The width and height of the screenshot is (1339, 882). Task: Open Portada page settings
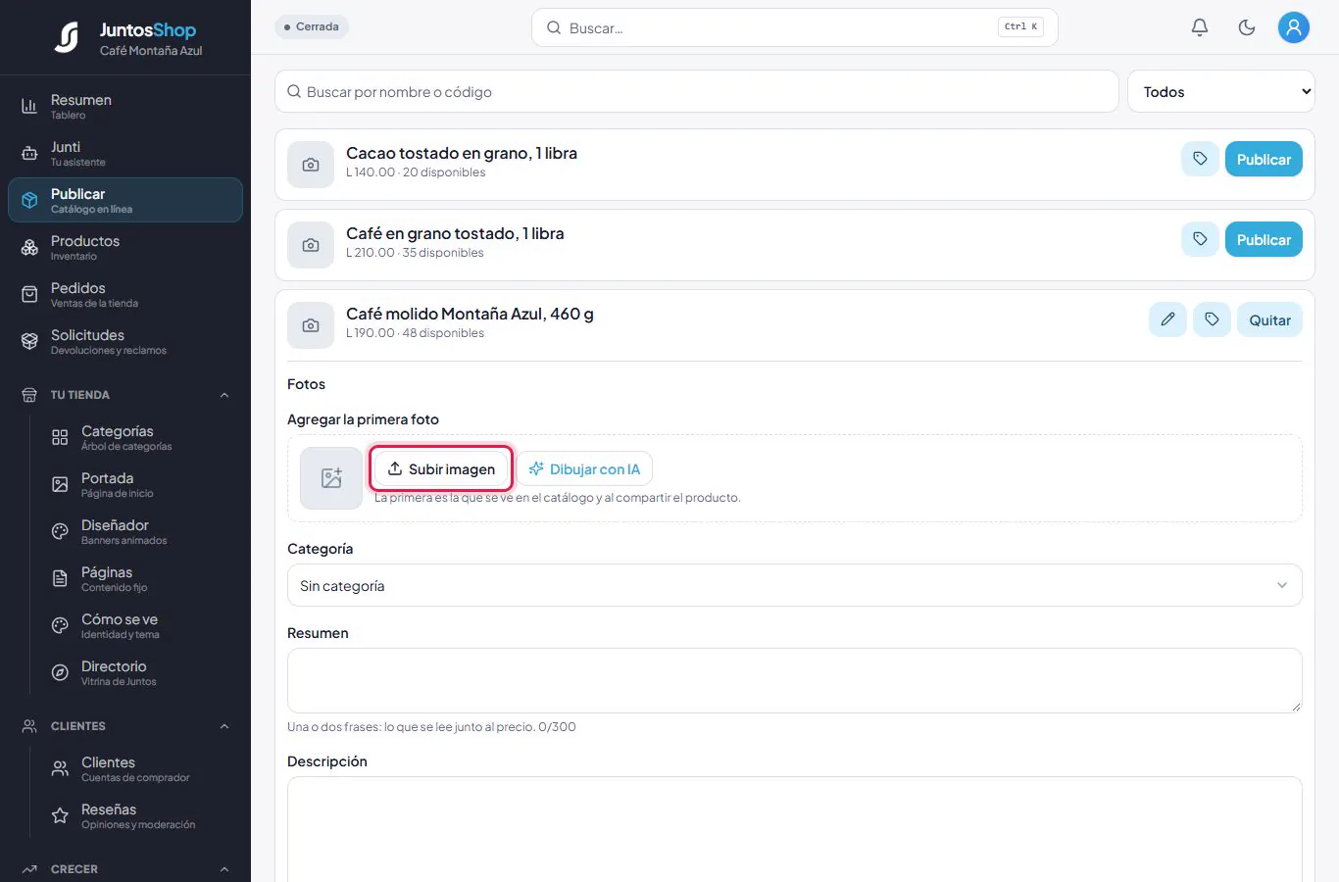tap(140, 484)
